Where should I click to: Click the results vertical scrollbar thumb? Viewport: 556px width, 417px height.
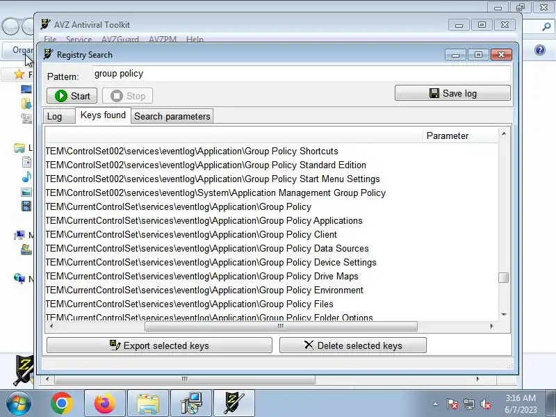click(503, 277)
